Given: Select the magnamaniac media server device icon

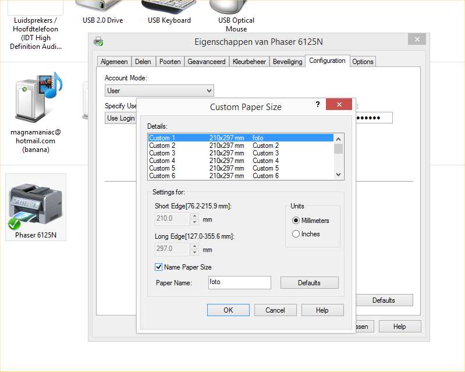Looking at the screenshot, I should [x=36, y=112].
